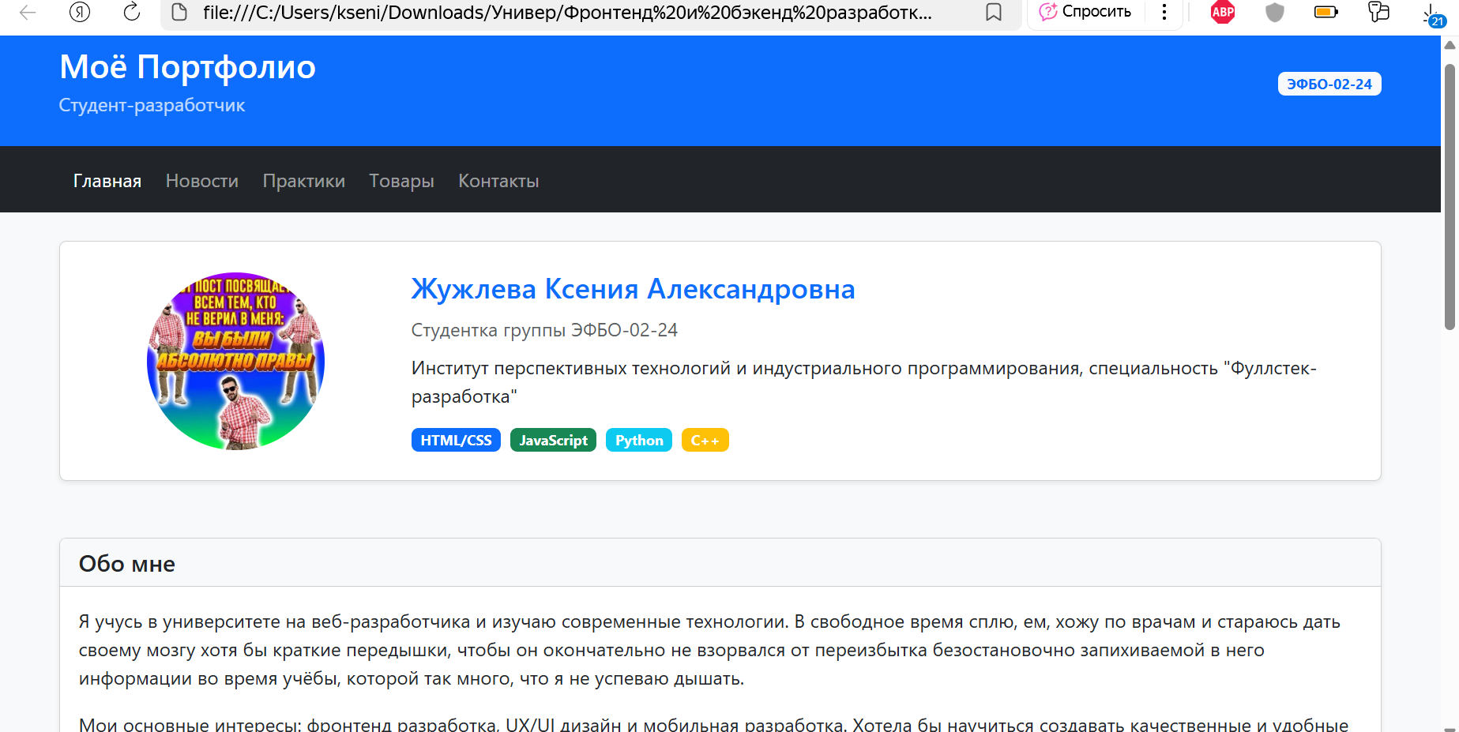Click the page file icon in address bar
The width and height of the screenshot is (1459, 732).
180,13
